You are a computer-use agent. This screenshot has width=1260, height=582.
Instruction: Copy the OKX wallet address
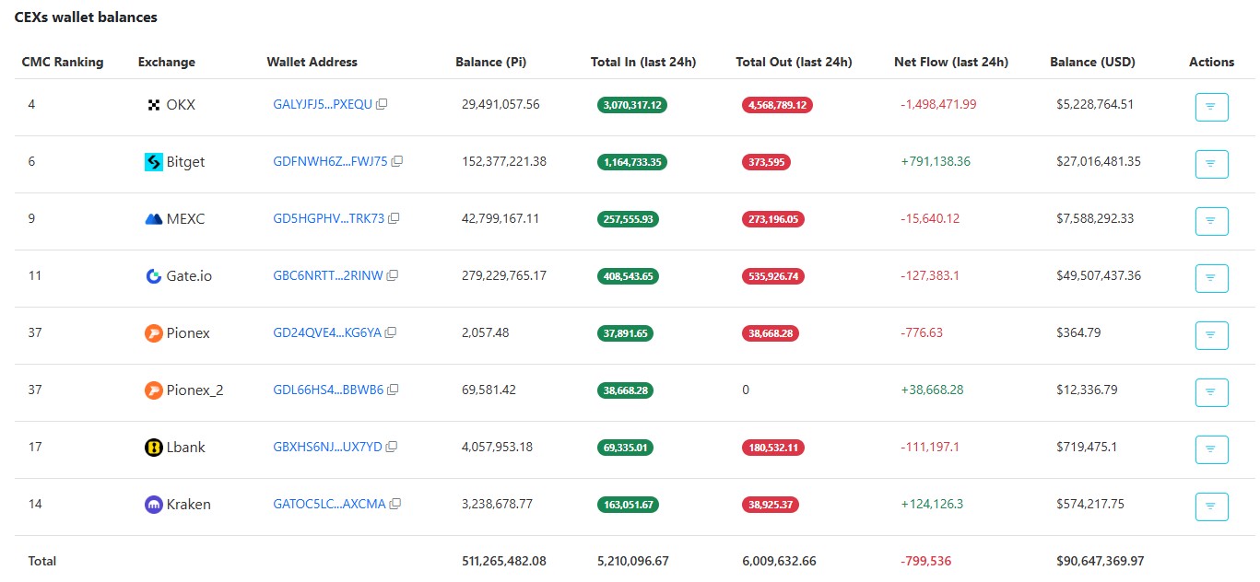pos(383,103)
